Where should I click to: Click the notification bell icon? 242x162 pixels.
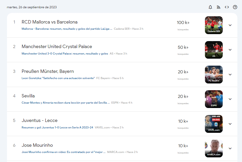click(x=210, y=7)
